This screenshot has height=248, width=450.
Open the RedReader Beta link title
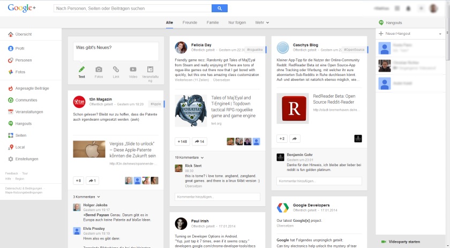click(334, 99)
